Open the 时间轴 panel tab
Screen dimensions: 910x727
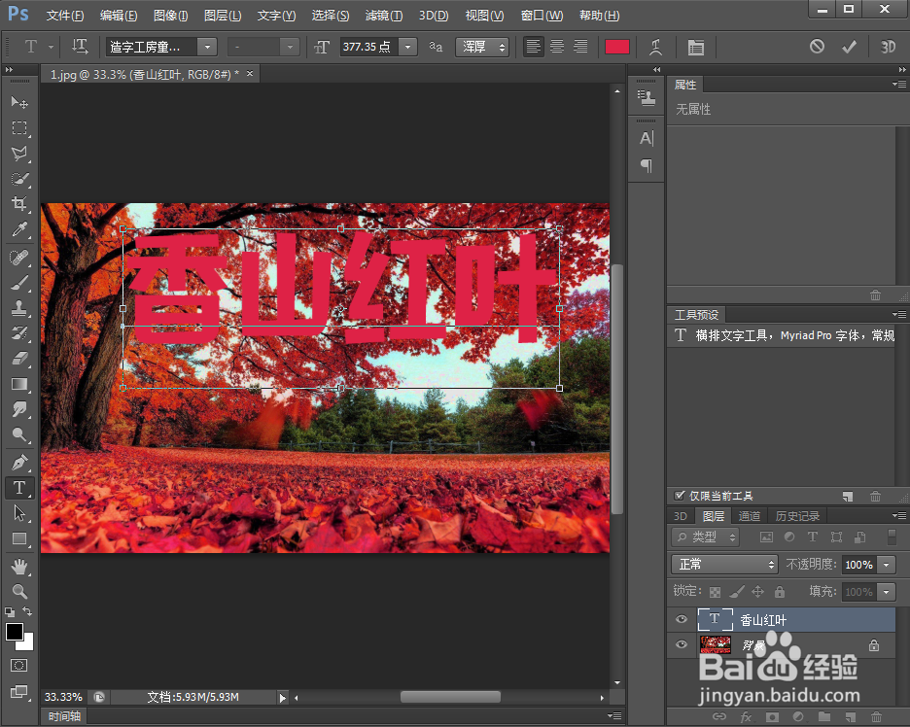64,716
